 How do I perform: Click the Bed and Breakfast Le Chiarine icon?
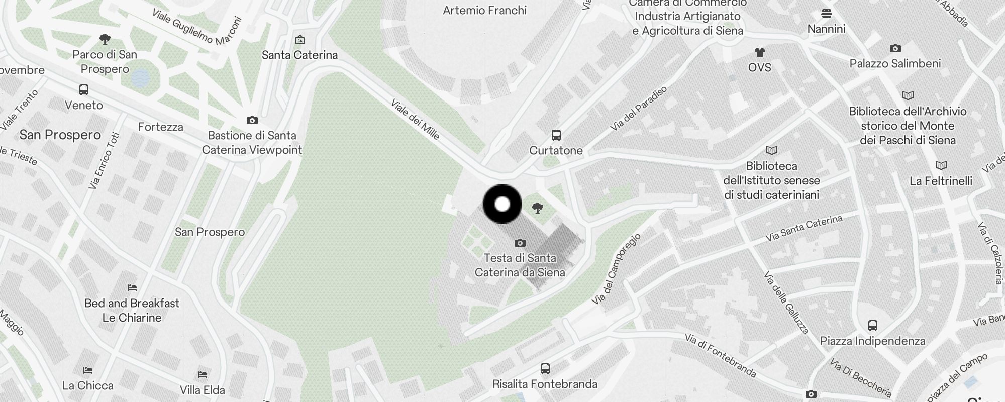[132, 288]
